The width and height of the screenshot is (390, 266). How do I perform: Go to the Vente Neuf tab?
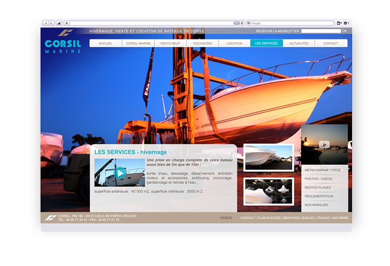(x=171, y=43)
